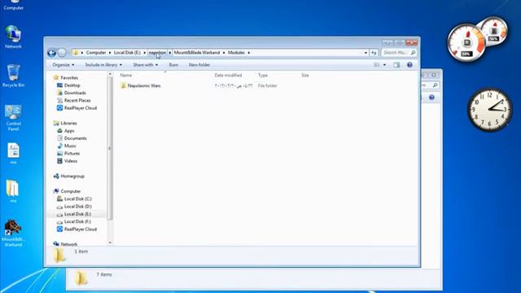Open the Share with dropdown
Viewport: 521px width, 293px height.
pyautogui.click(x=145, y=65)
